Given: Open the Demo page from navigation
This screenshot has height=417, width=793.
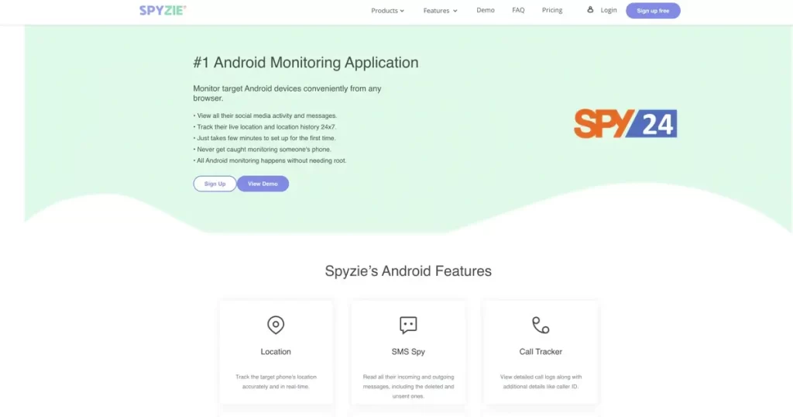Looking at the screenshot, I should [x=486, y=10].
